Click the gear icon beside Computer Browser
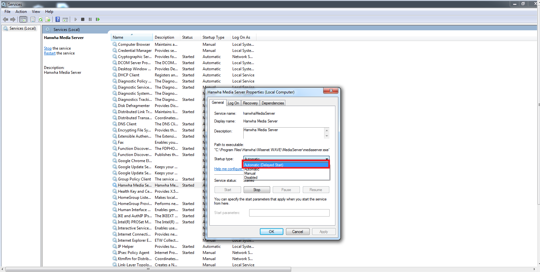540x272 pixels. (115, 44)
